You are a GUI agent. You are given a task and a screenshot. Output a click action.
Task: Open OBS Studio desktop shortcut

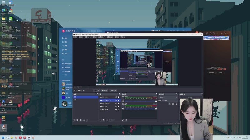coord(3,110)
